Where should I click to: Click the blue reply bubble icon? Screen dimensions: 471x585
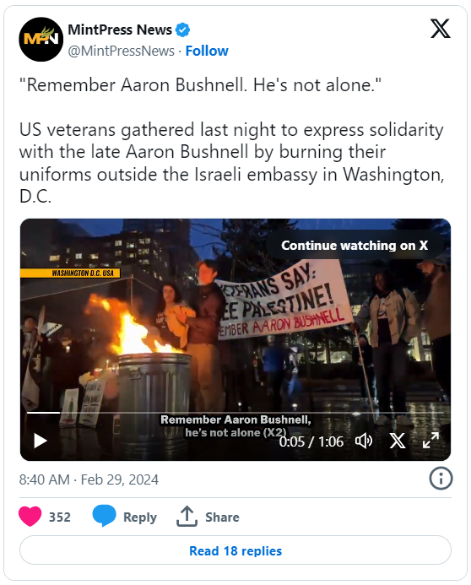104,516
